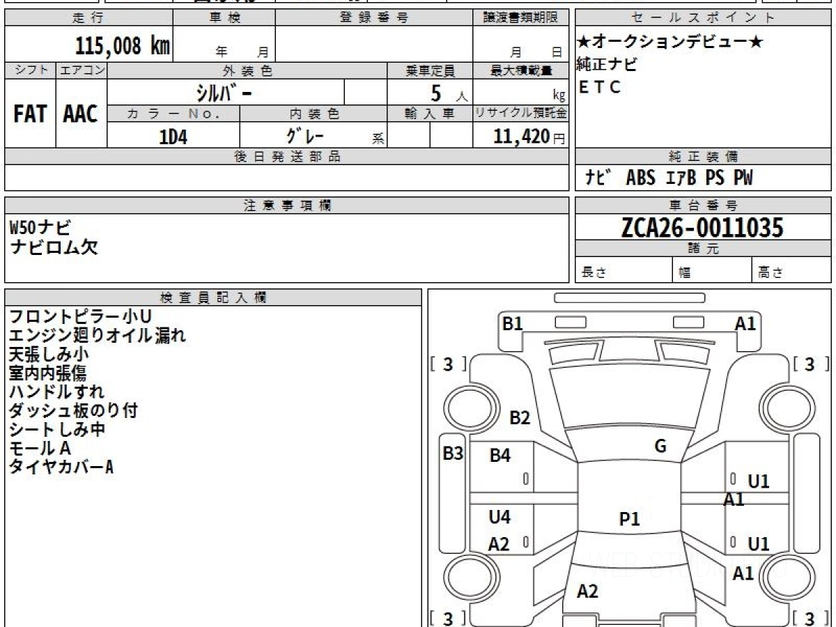Click the 室内内張傷 inspector note

[47, 373]
